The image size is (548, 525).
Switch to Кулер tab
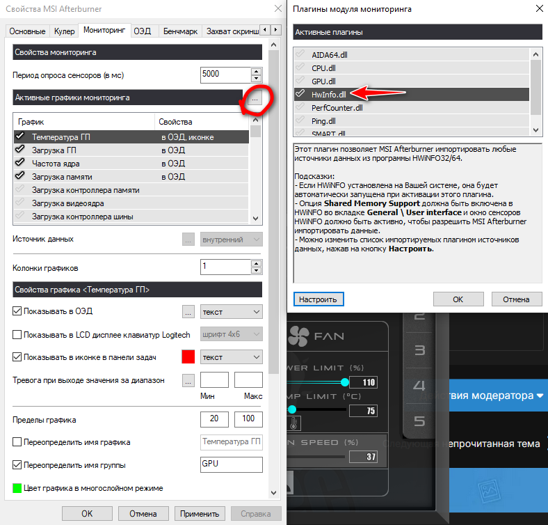(64, 31)
